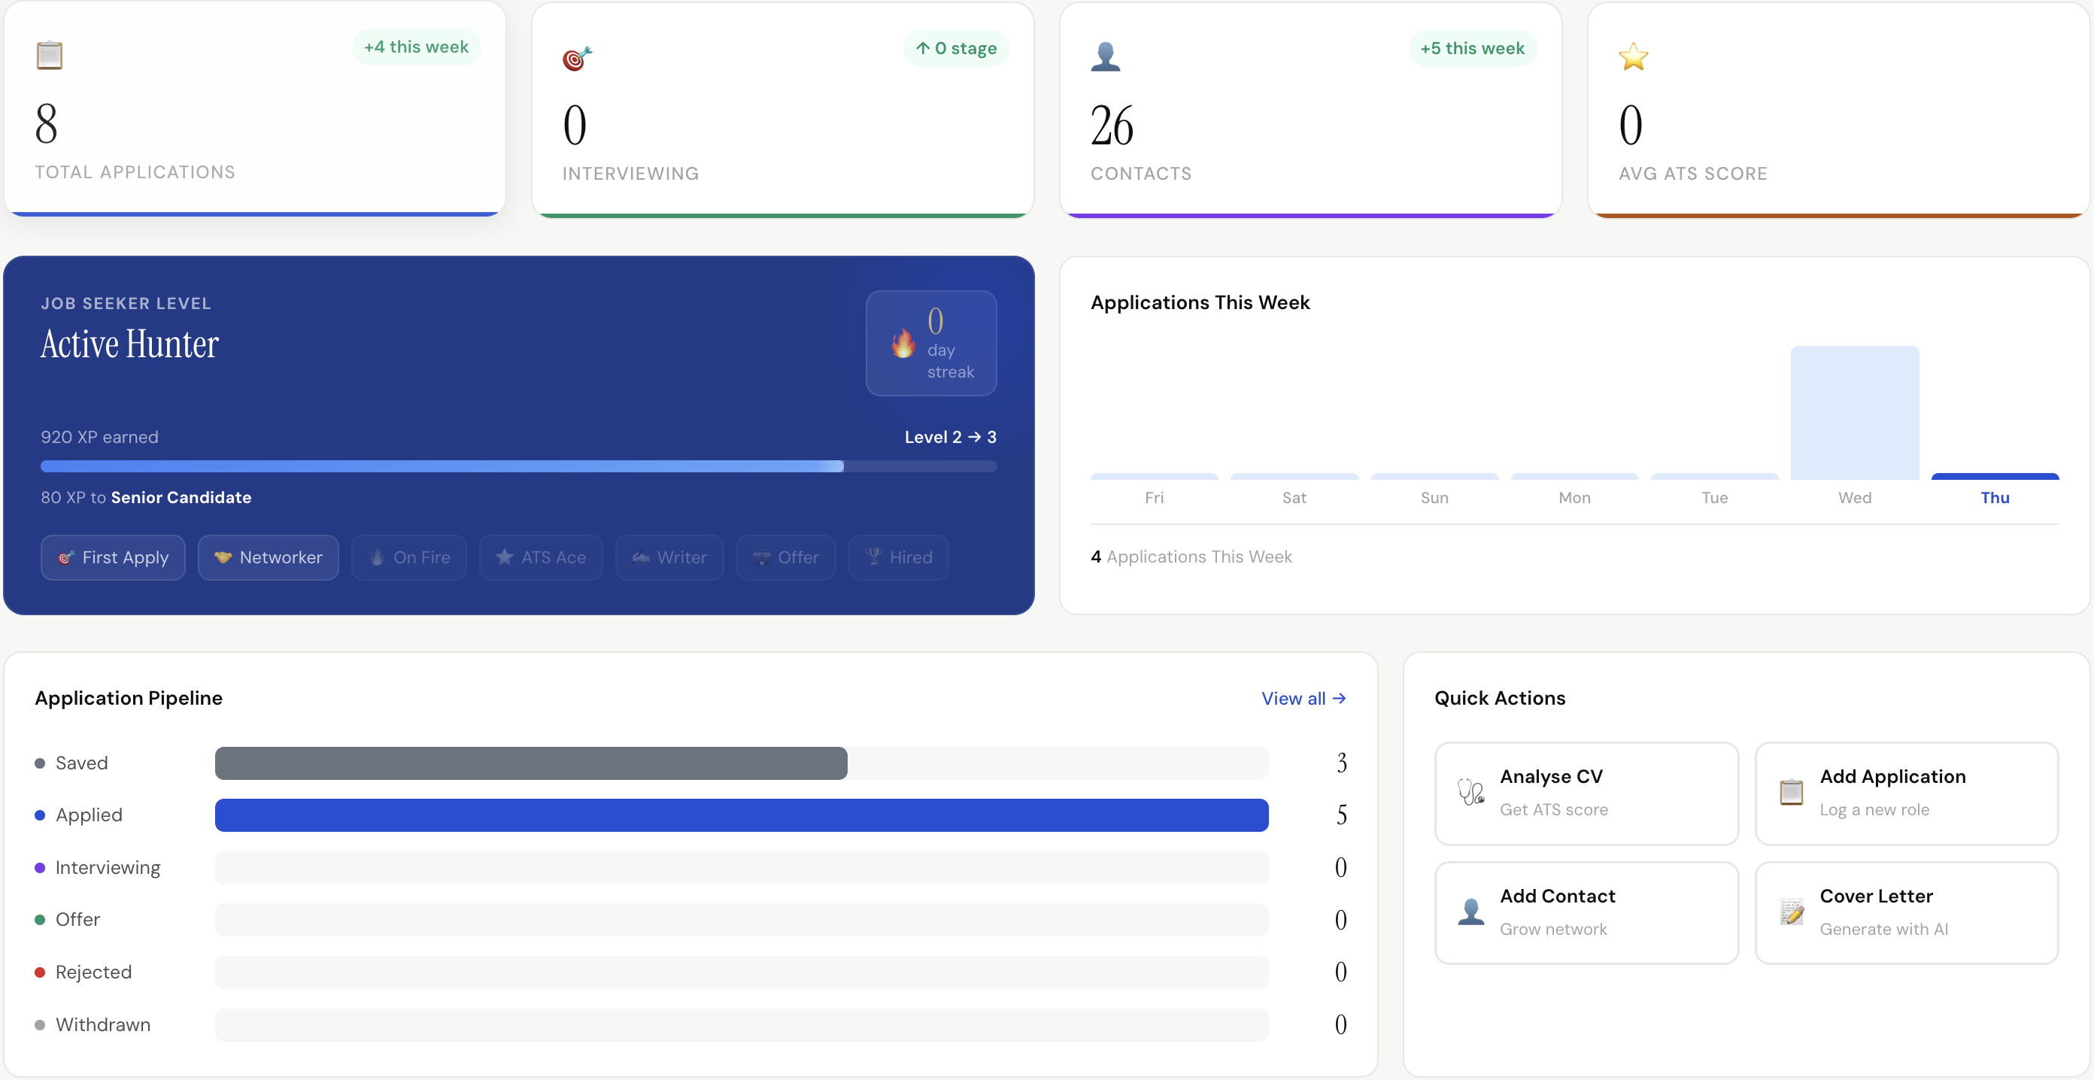Click the Thu day label
The image size is (2094, 1080).
click(x=1994, y=497)
